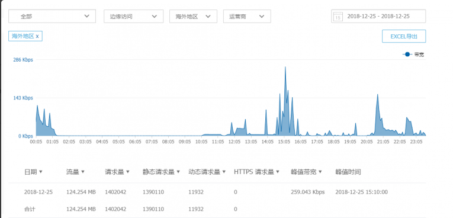The width and height of the screenshot is (453, 218).
Task: Select the 2018-12-25 date cell
Action: coord(38,192)
